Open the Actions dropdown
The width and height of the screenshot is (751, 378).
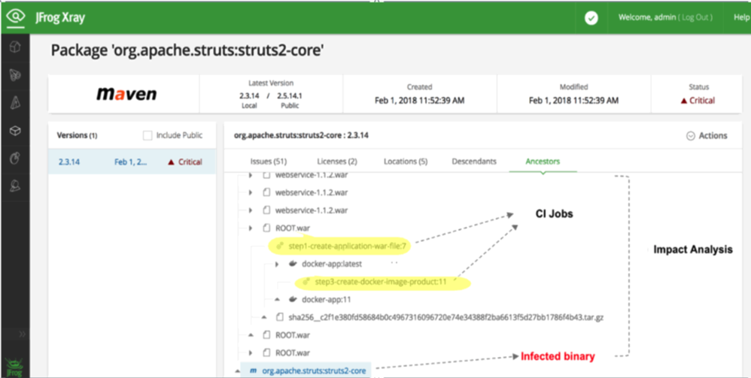click(x=707, y=136)
